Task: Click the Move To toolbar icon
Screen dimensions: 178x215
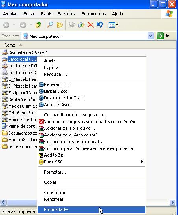Action: [x=72, y=25]
